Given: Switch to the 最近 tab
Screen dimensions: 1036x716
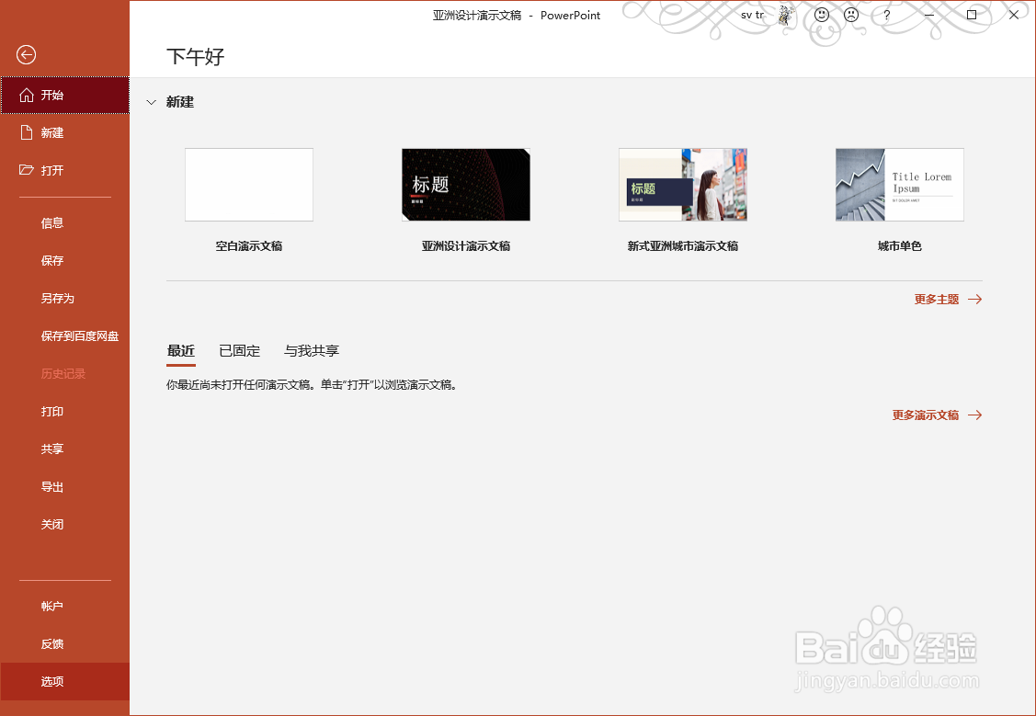Looking at the screenshot, I should [181, 351].
